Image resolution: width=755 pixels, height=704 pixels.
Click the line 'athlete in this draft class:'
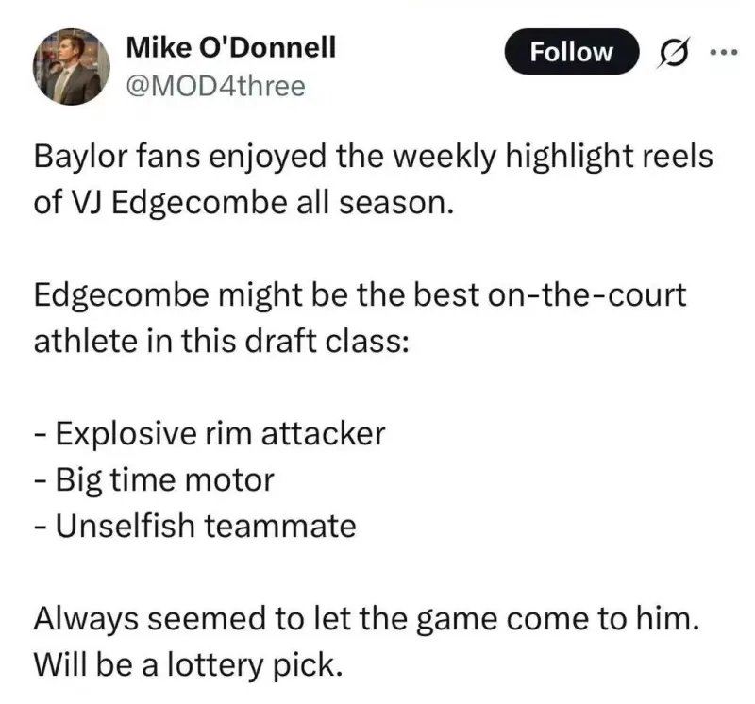221,342
